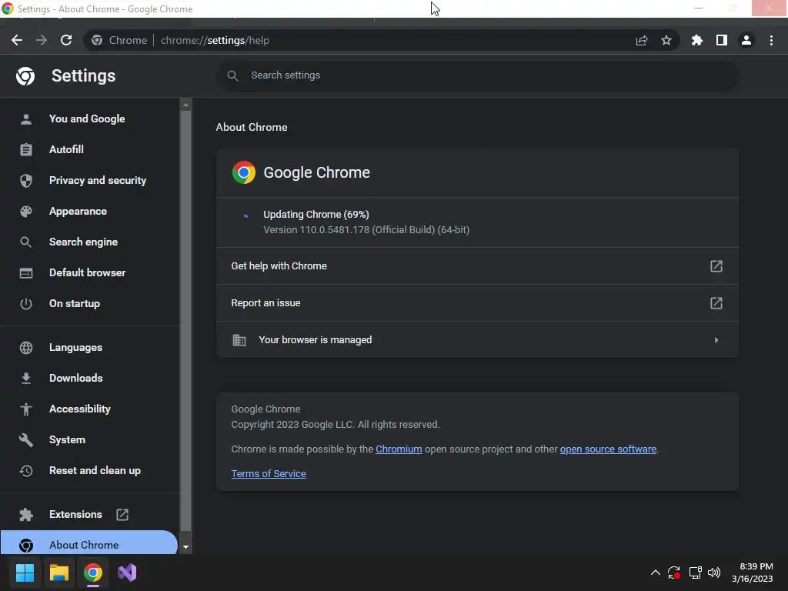Select Default browser in sidebar

click(x=89, y=273)
